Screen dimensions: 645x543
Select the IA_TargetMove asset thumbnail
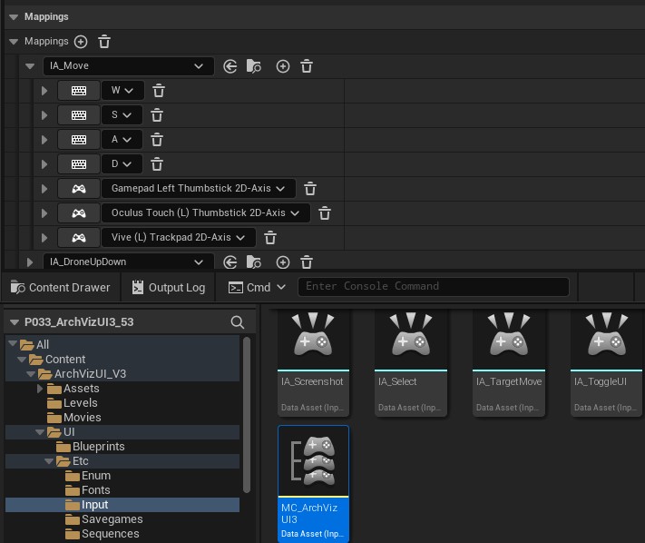point(509,362)
